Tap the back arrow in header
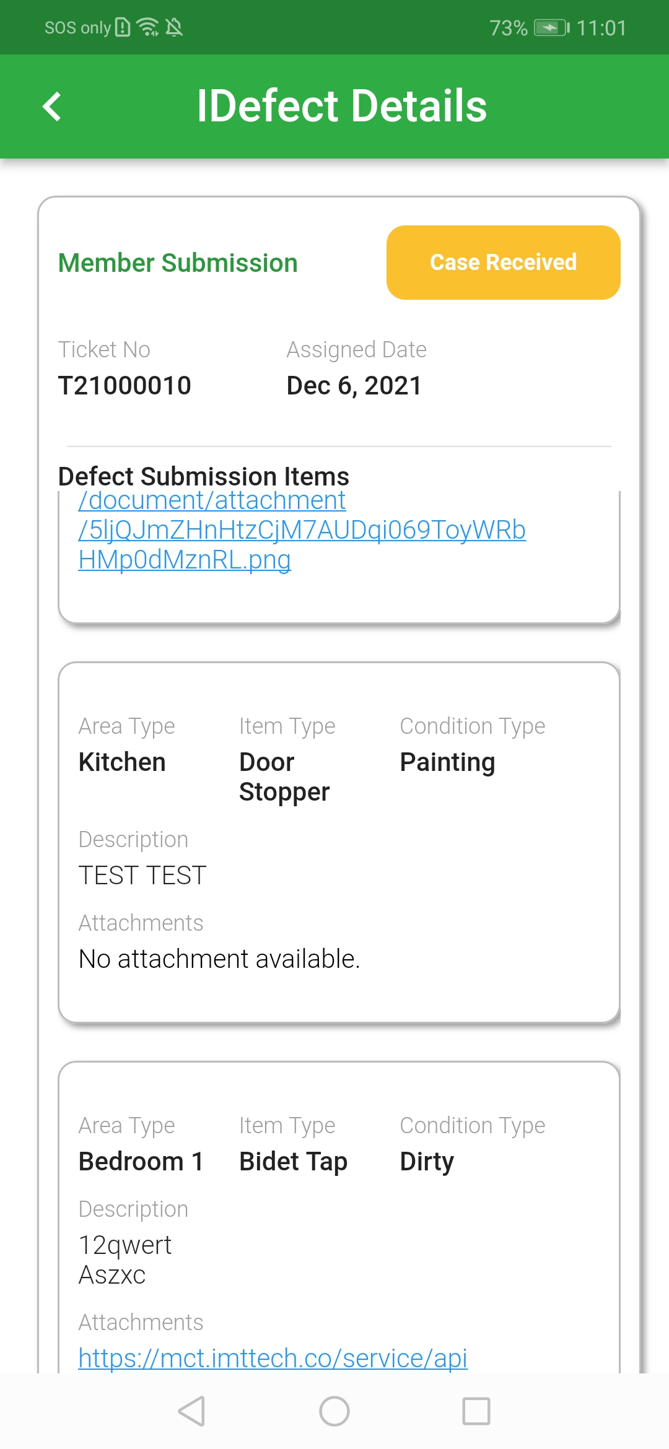The width and height of the screenshot is (669, 1449). click(52, 107)
